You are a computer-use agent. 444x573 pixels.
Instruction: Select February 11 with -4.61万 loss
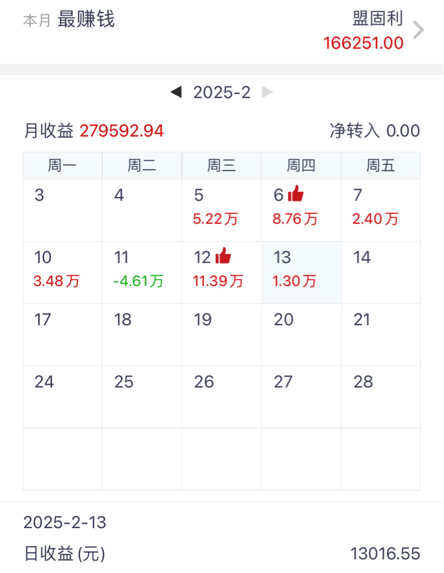142,273
